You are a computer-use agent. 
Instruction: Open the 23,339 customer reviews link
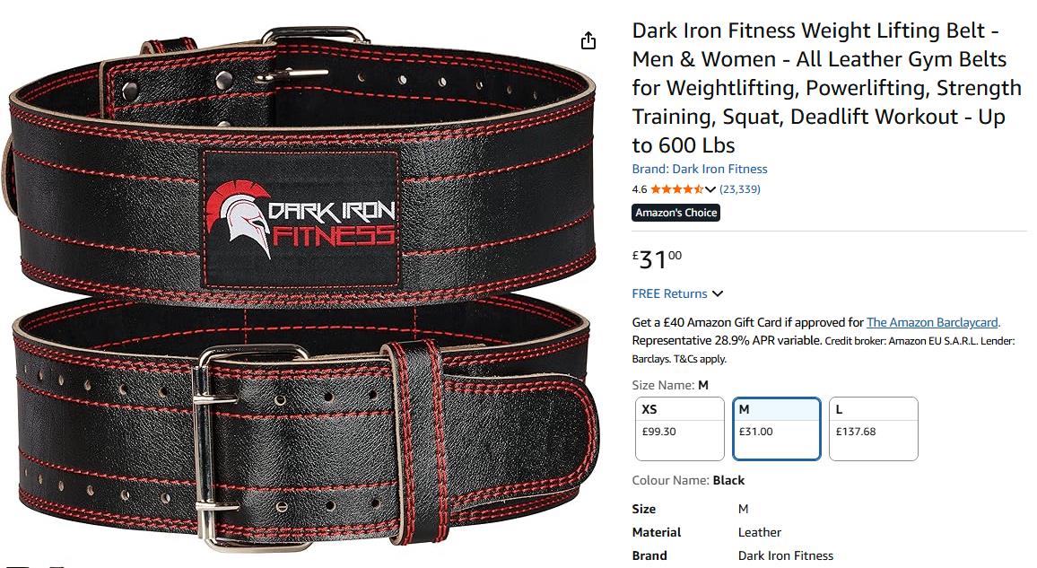point(739,189)
